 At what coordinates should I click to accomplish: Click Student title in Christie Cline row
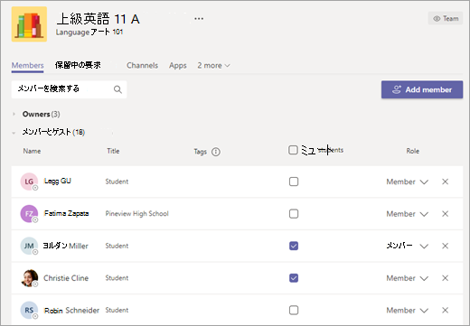(117, 278)
